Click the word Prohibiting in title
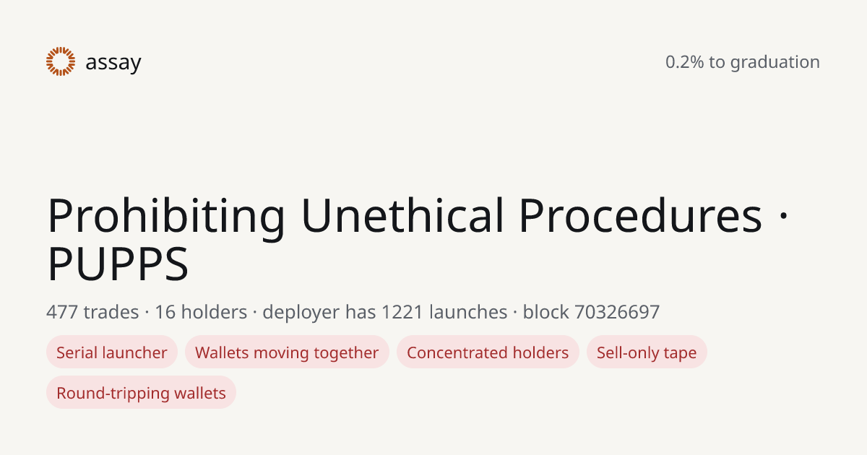867x455 pixels. [x=166, y=216]
